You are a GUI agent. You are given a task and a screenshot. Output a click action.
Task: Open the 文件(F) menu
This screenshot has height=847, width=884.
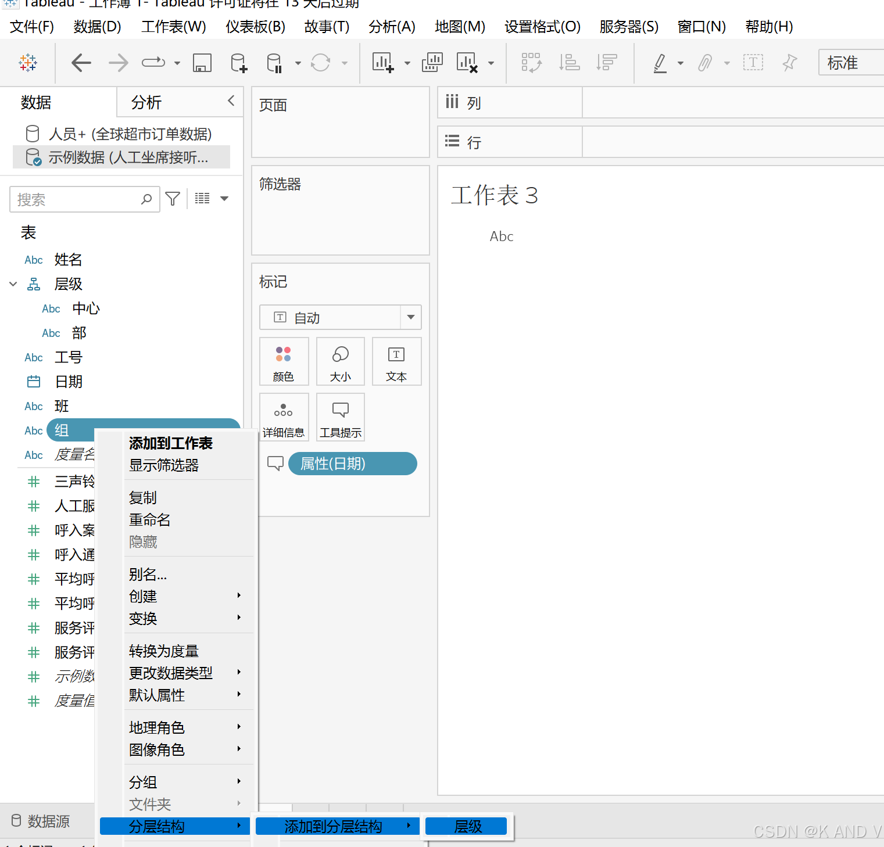[x=32, y=27]
